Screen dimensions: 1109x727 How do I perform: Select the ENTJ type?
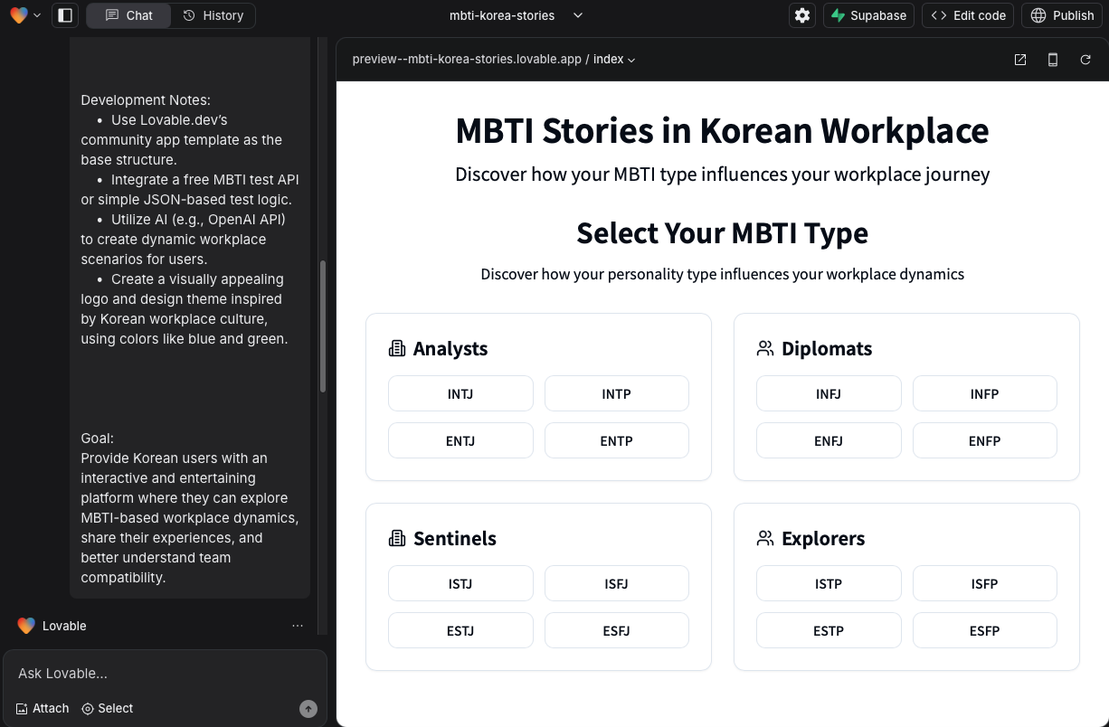[x=460, y=441]
